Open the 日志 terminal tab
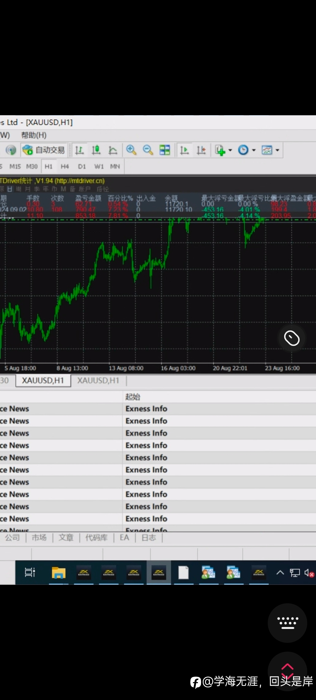 pyautogui.click(x=149, y=538)
